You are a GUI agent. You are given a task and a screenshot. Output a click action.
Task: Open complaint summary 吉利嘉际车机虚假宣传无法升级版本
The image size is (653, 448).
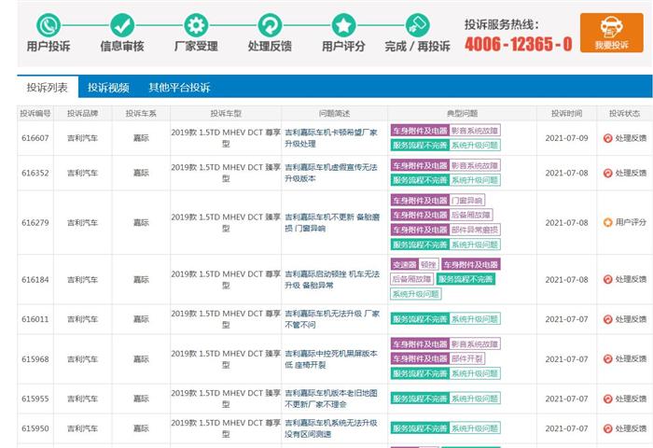(331, 173)
